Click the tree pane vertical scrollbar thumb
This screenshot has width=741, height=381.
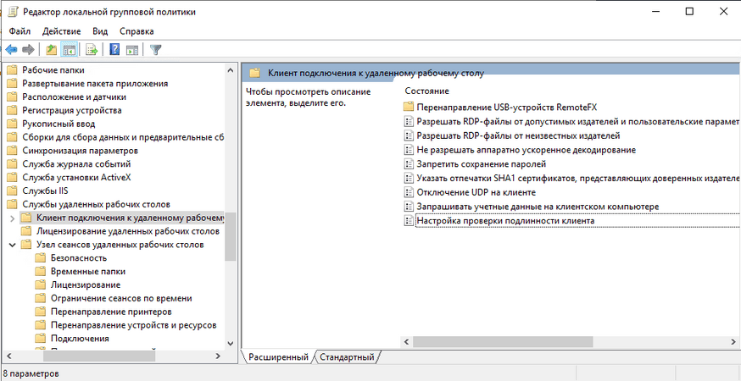pyautogui.click(x=230, y=236)
